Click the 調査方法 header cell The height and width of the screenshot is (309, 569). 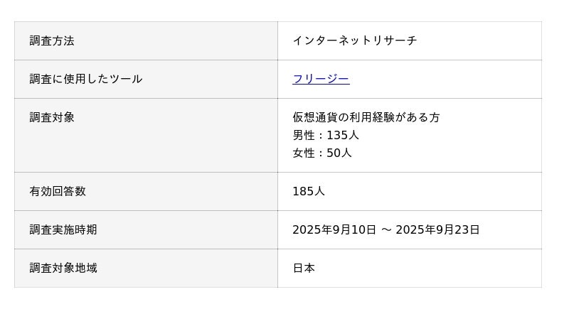52,40
